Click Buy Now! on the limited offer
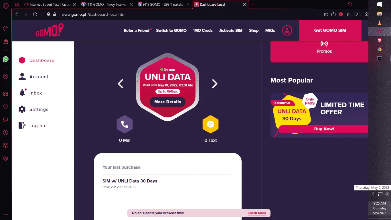 (324, 129)
